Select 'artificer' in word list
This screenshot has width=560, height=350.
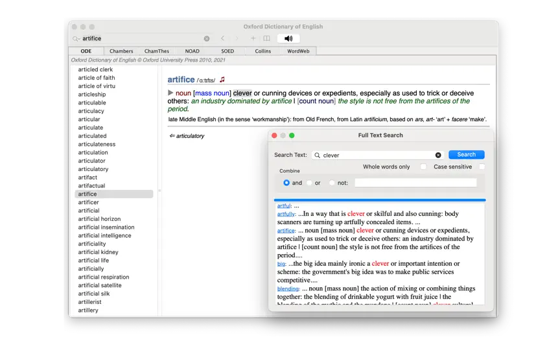click(88, 202)
